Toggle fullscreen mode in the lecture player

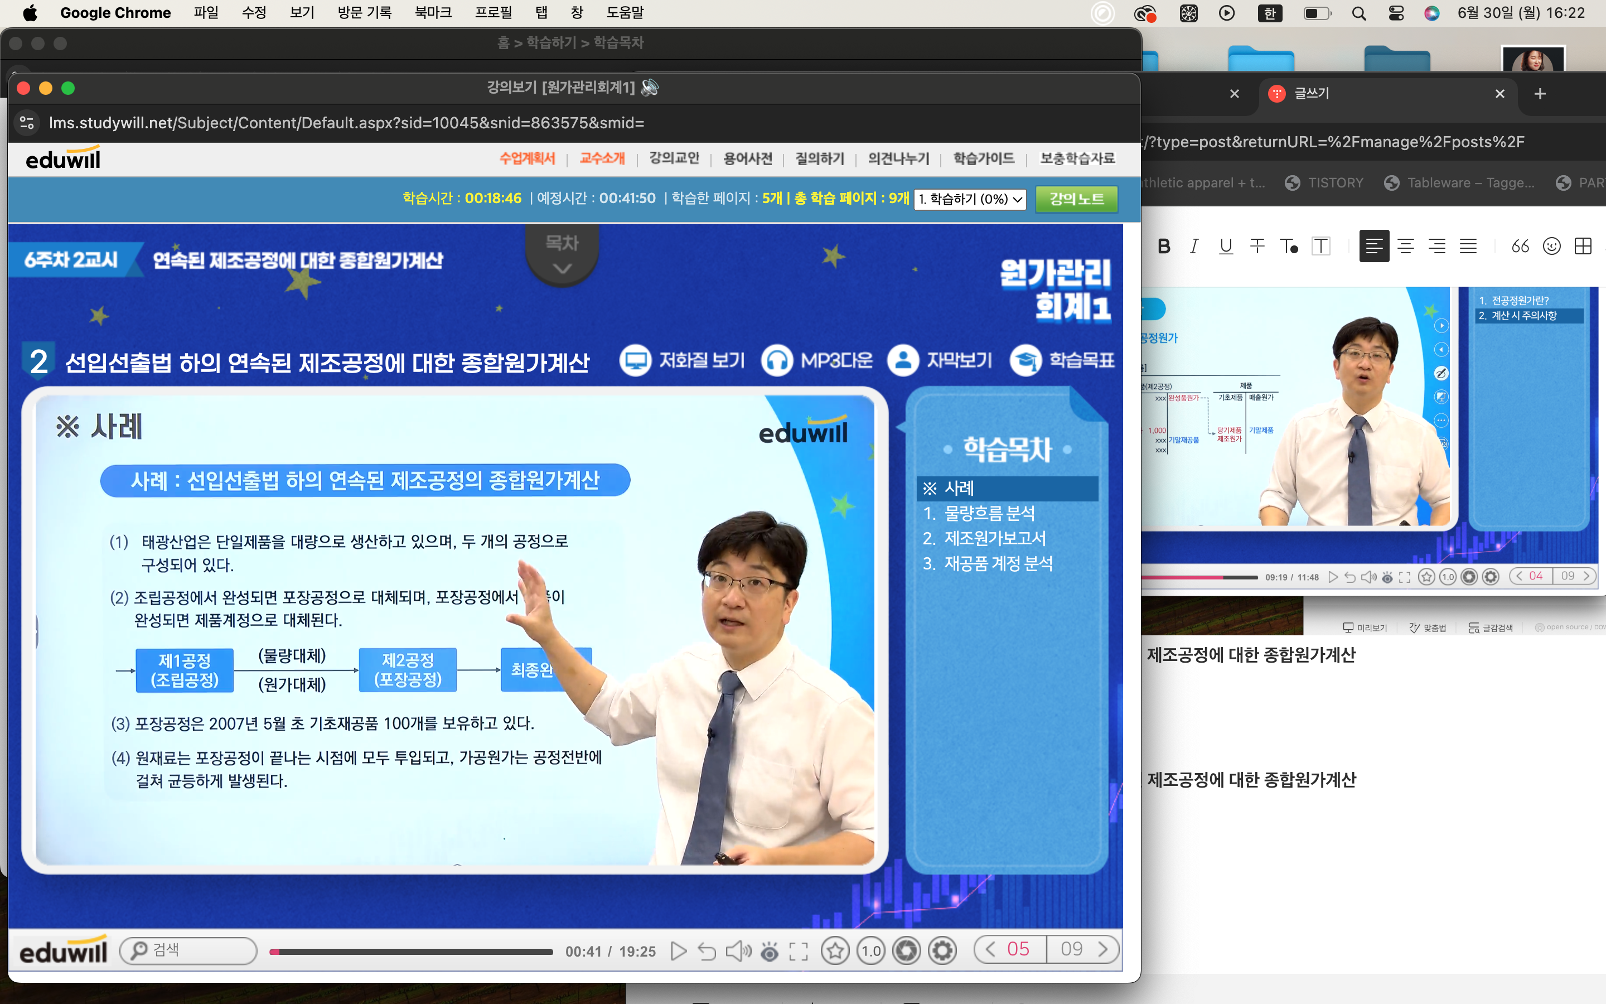pyautogui.click(x=799, y=952)
